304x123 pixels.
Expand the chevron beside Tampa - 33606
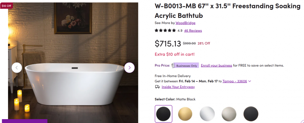(x=250, y=81)
